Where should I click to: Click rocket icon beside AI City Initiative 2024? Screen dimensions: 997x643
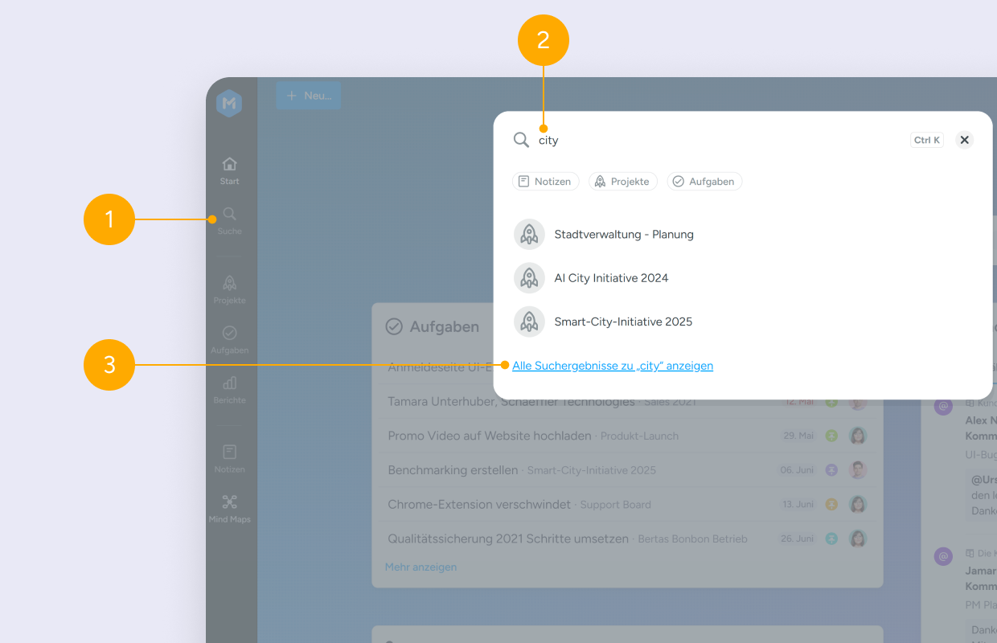tap(529, 277)
